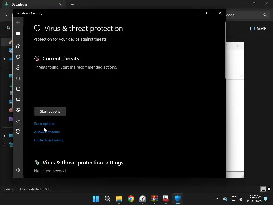The height and width of the screenshot is (205, 273).
Task: Switch File Explorer to details list view
Action: click(263, 189)
